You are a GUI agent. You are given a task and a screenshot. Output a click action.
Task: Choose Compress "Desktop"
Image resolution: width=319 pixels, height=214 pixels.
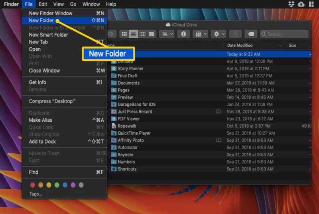click(x=65, y=101)
